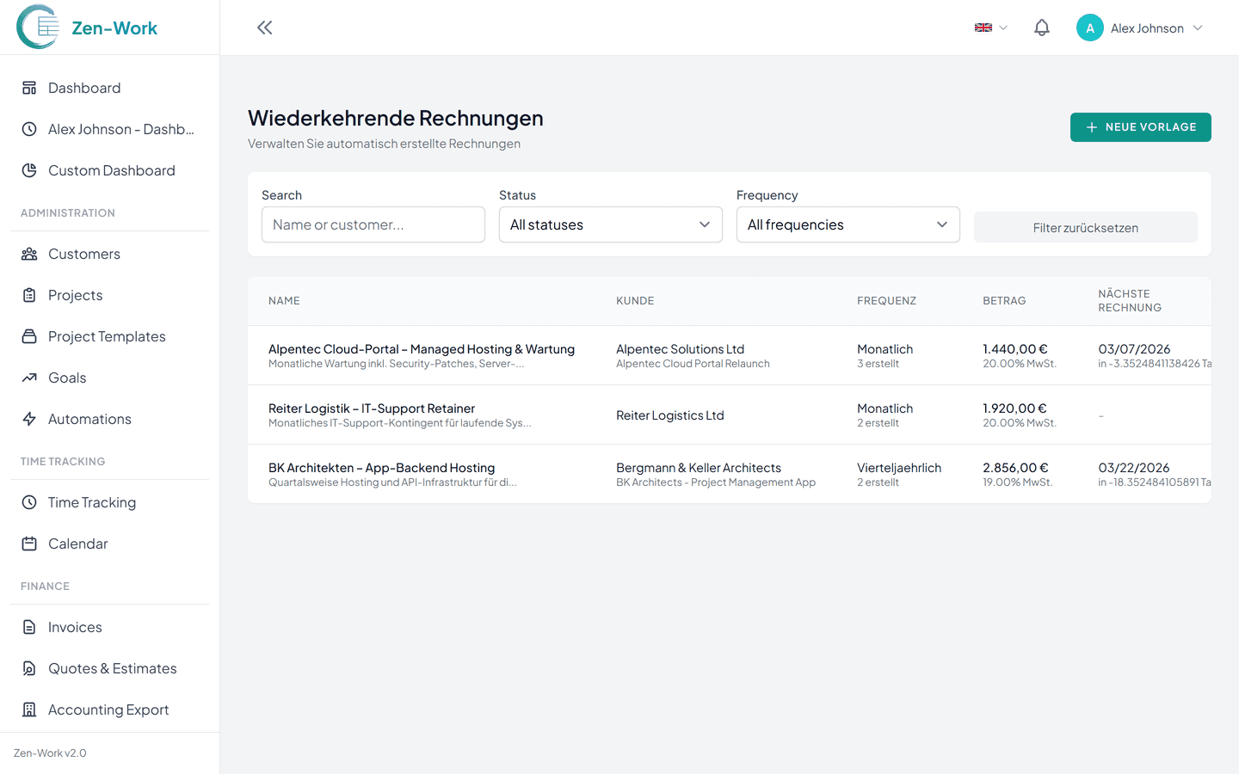Select the Alex Johnson avatar circle

click(1089, 28)
